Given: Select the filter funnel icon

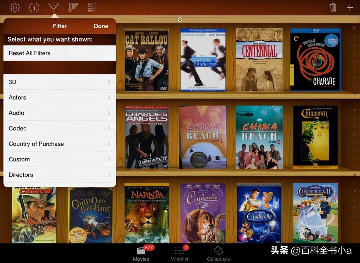Looking at the screenshot, I should pyautogui.click(x=53, y=7).
